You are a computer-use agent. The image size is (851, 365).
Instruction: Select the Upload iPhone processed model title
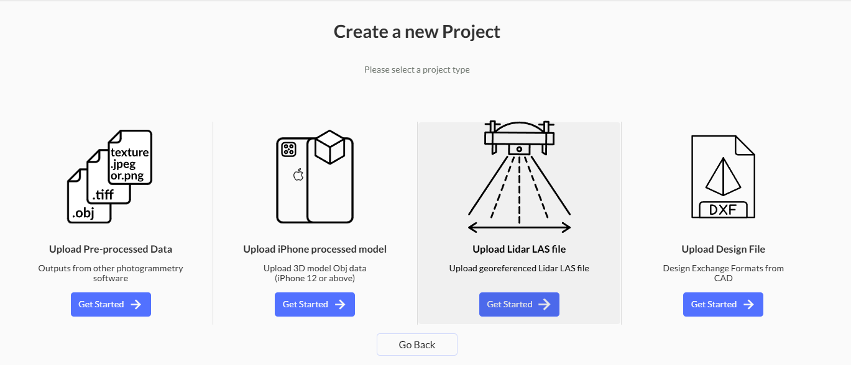pos(315,249)
